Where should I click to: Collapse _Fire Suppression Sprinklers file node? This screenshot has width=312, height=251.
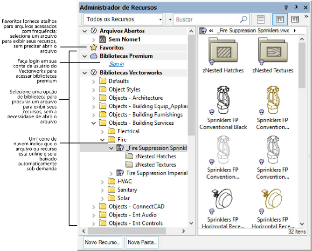click(x=111, y=148)
